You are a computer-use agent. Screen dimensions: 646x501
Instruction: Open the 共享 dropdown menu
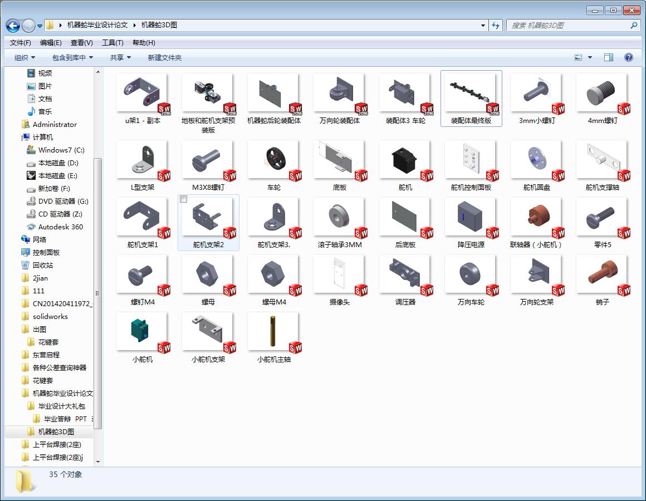(x=120, y=58)
